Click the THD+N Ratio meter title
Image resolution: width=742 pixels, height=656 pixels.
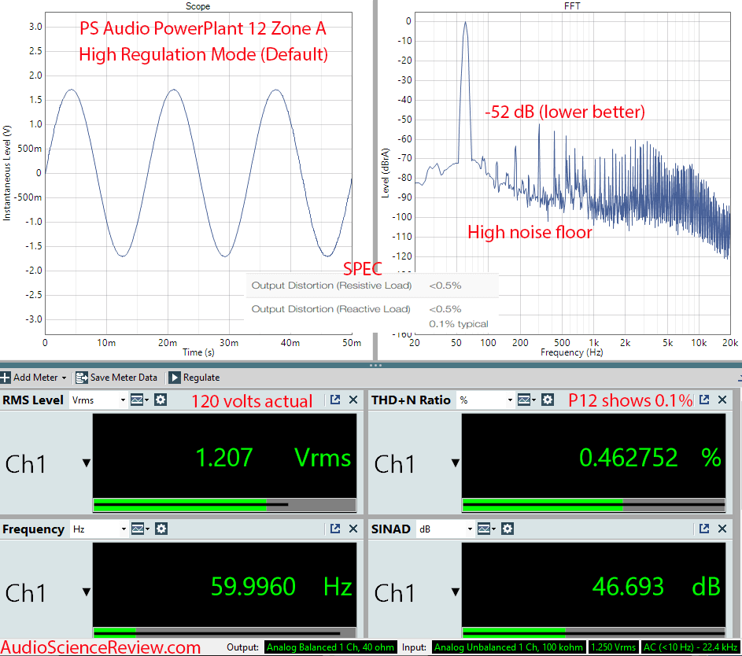point(411,400)
